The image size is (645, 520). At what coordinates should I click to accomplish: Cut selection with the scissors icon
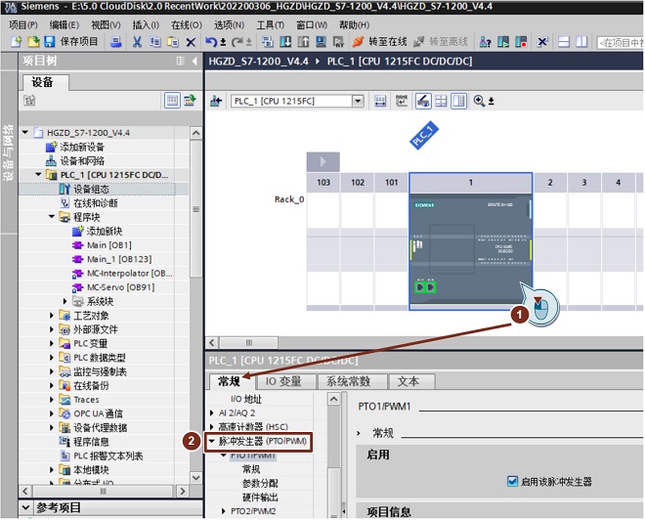(x=137, y=42)
